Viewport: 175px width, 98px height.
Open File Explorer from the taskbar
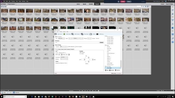35,97
